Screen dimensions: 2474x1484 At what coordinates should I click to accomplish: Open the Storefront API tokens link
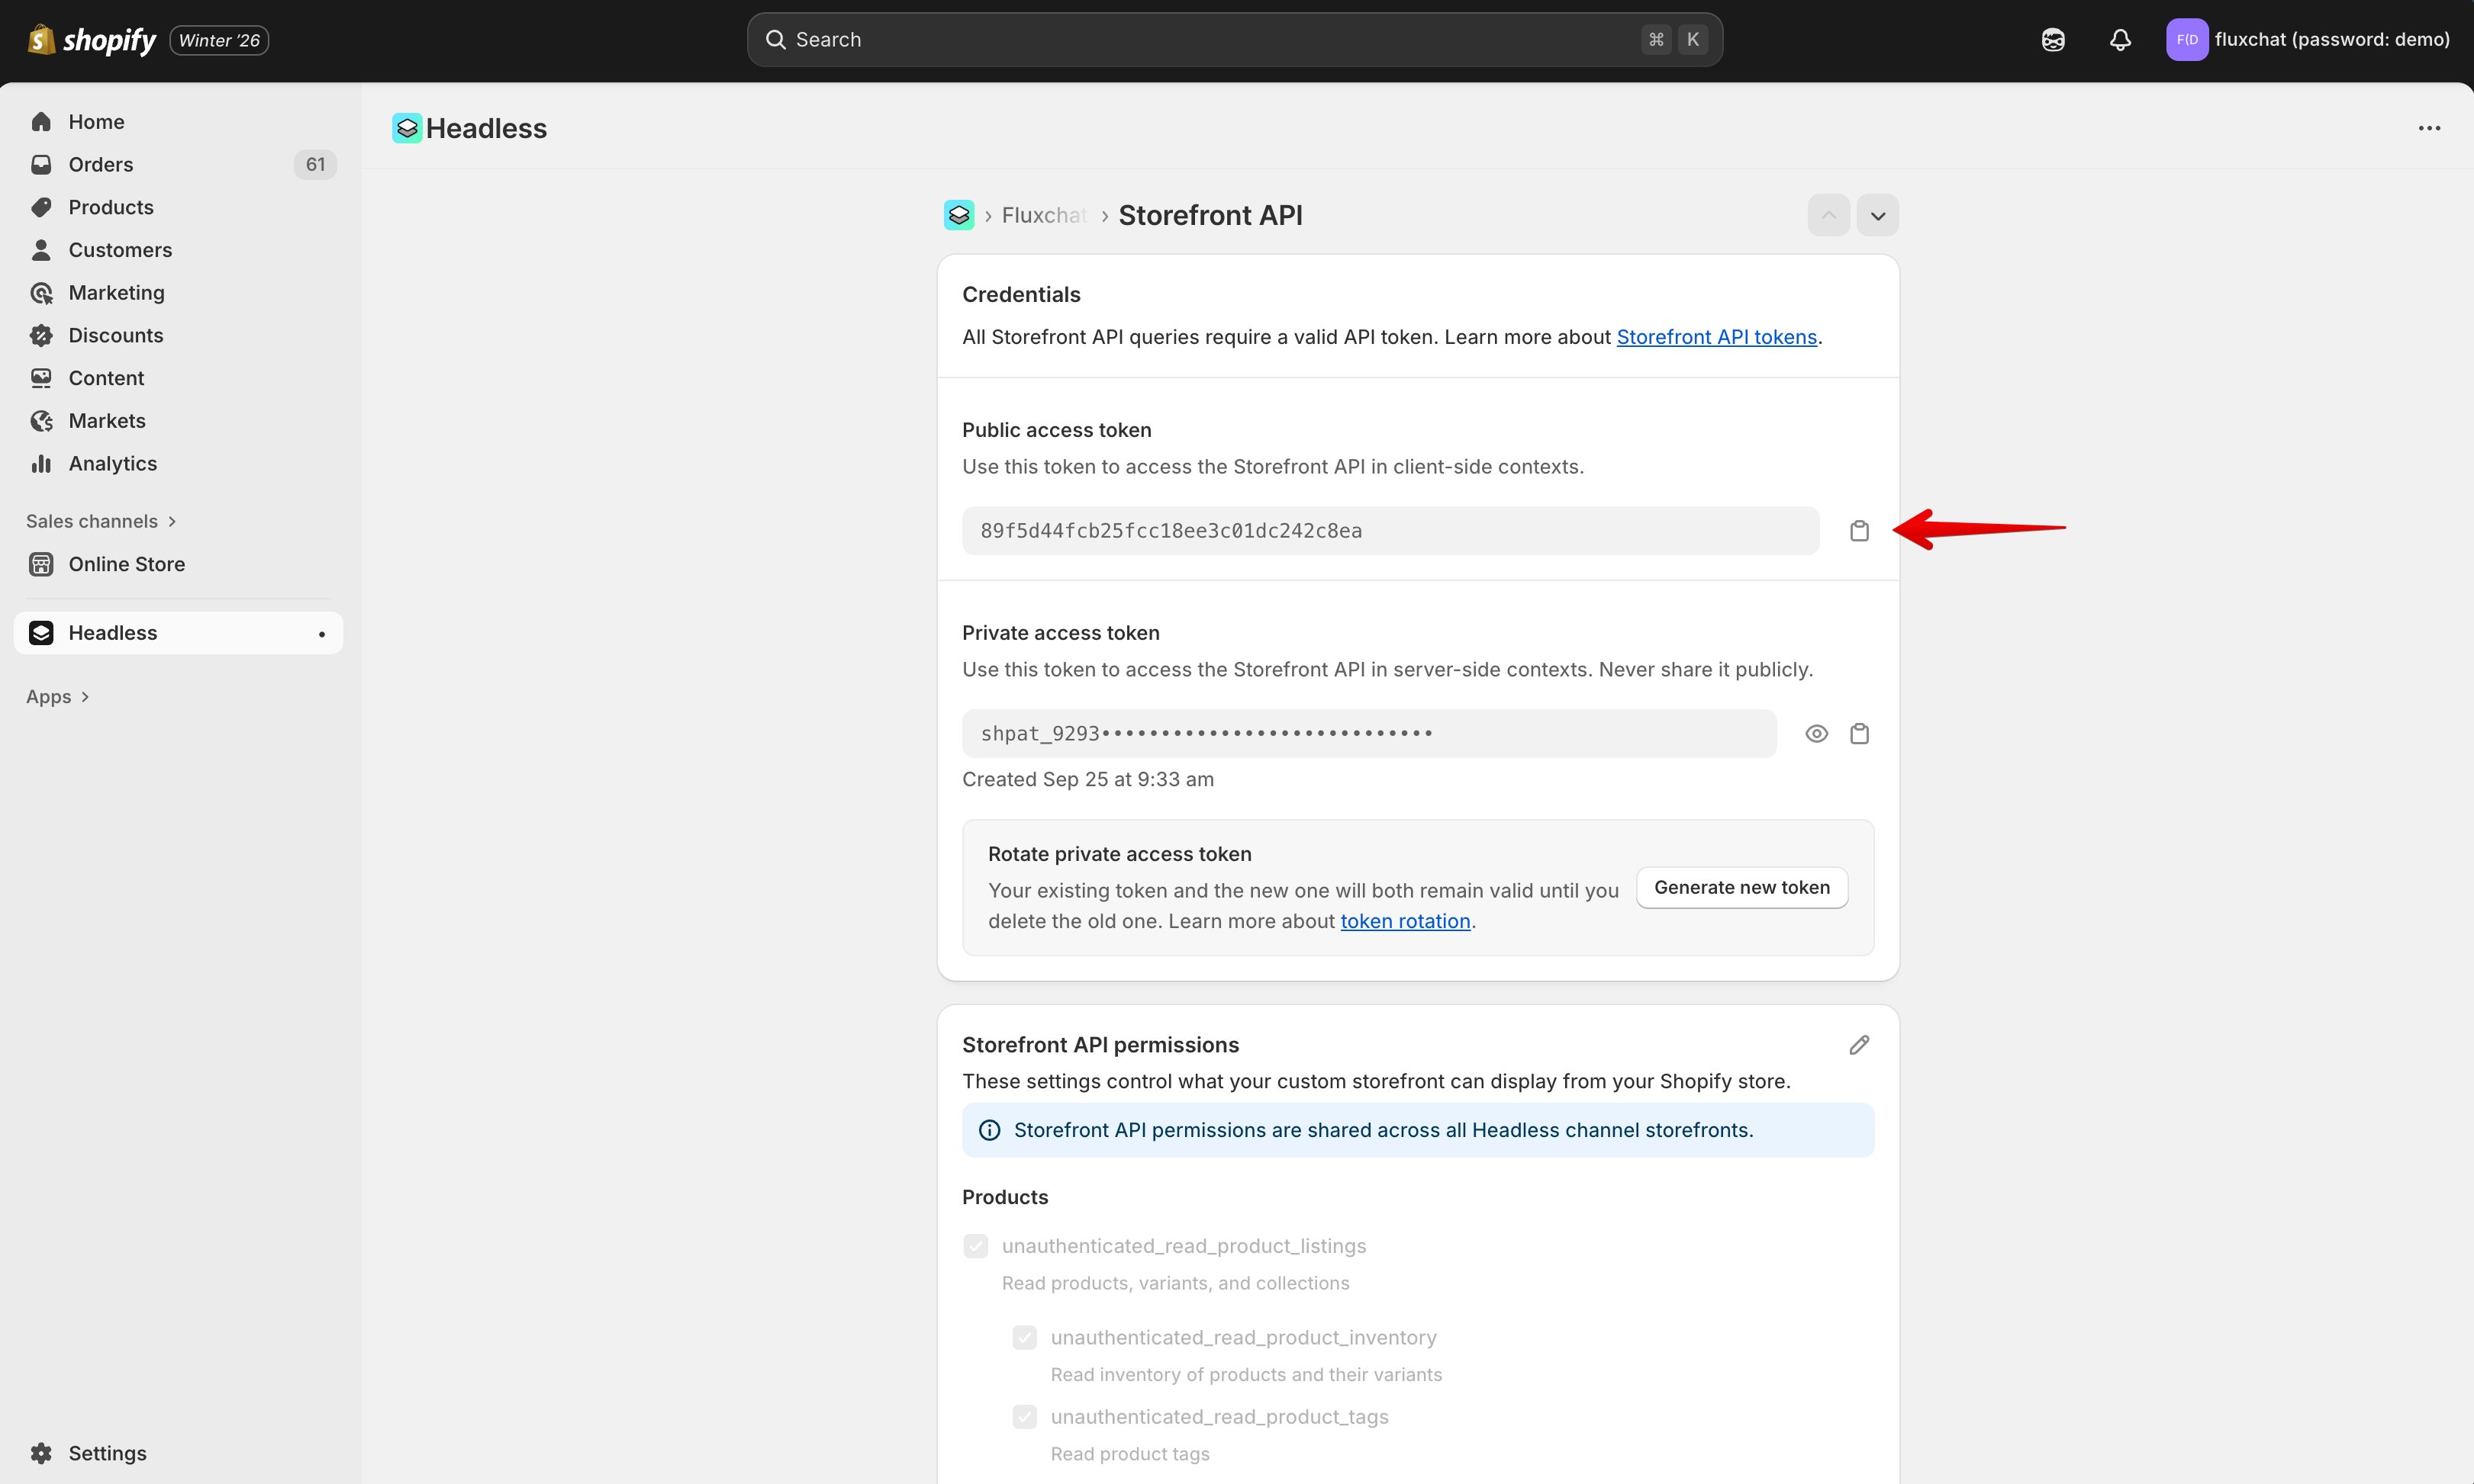pos(1715,337)
